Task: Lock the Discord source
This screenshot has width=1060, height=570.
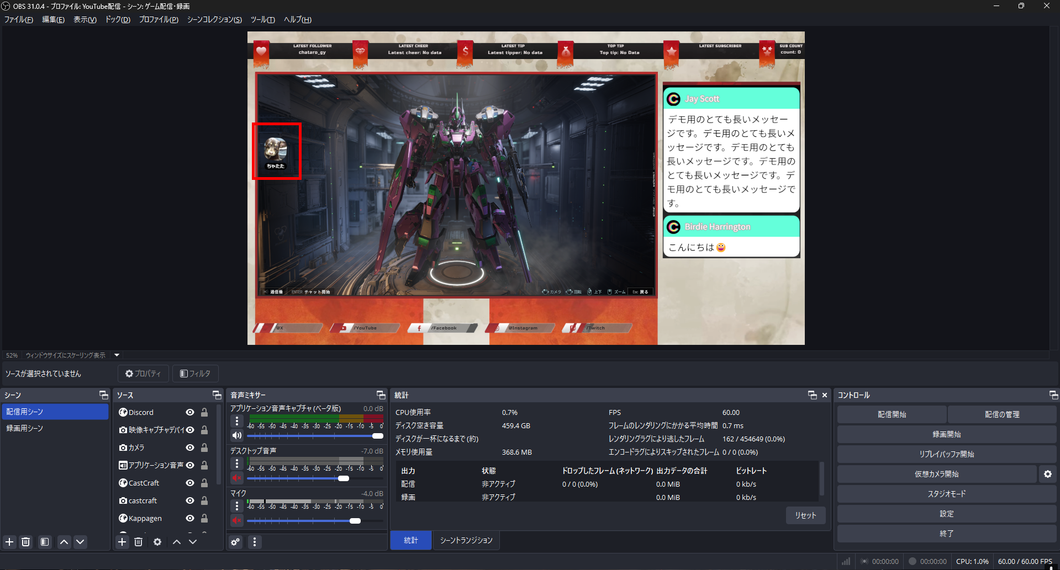Action: [204, 412]
